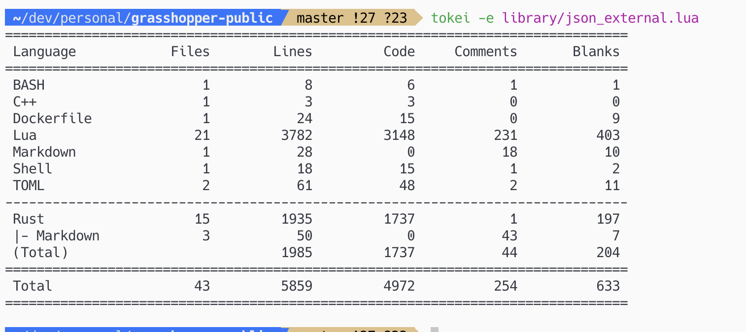Click Lua's line count '3782'

(x=297, y=135)
